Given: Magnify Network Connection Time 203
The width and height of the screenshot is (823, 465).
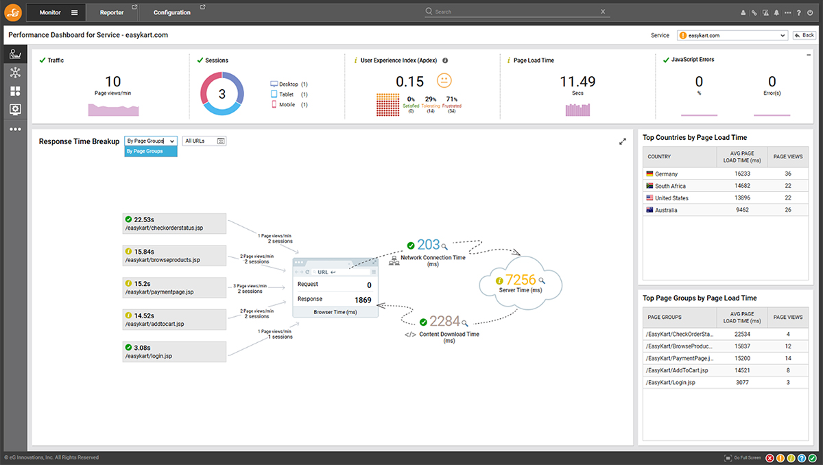Looking at the screenshot, I should click(x=444, y=246).
